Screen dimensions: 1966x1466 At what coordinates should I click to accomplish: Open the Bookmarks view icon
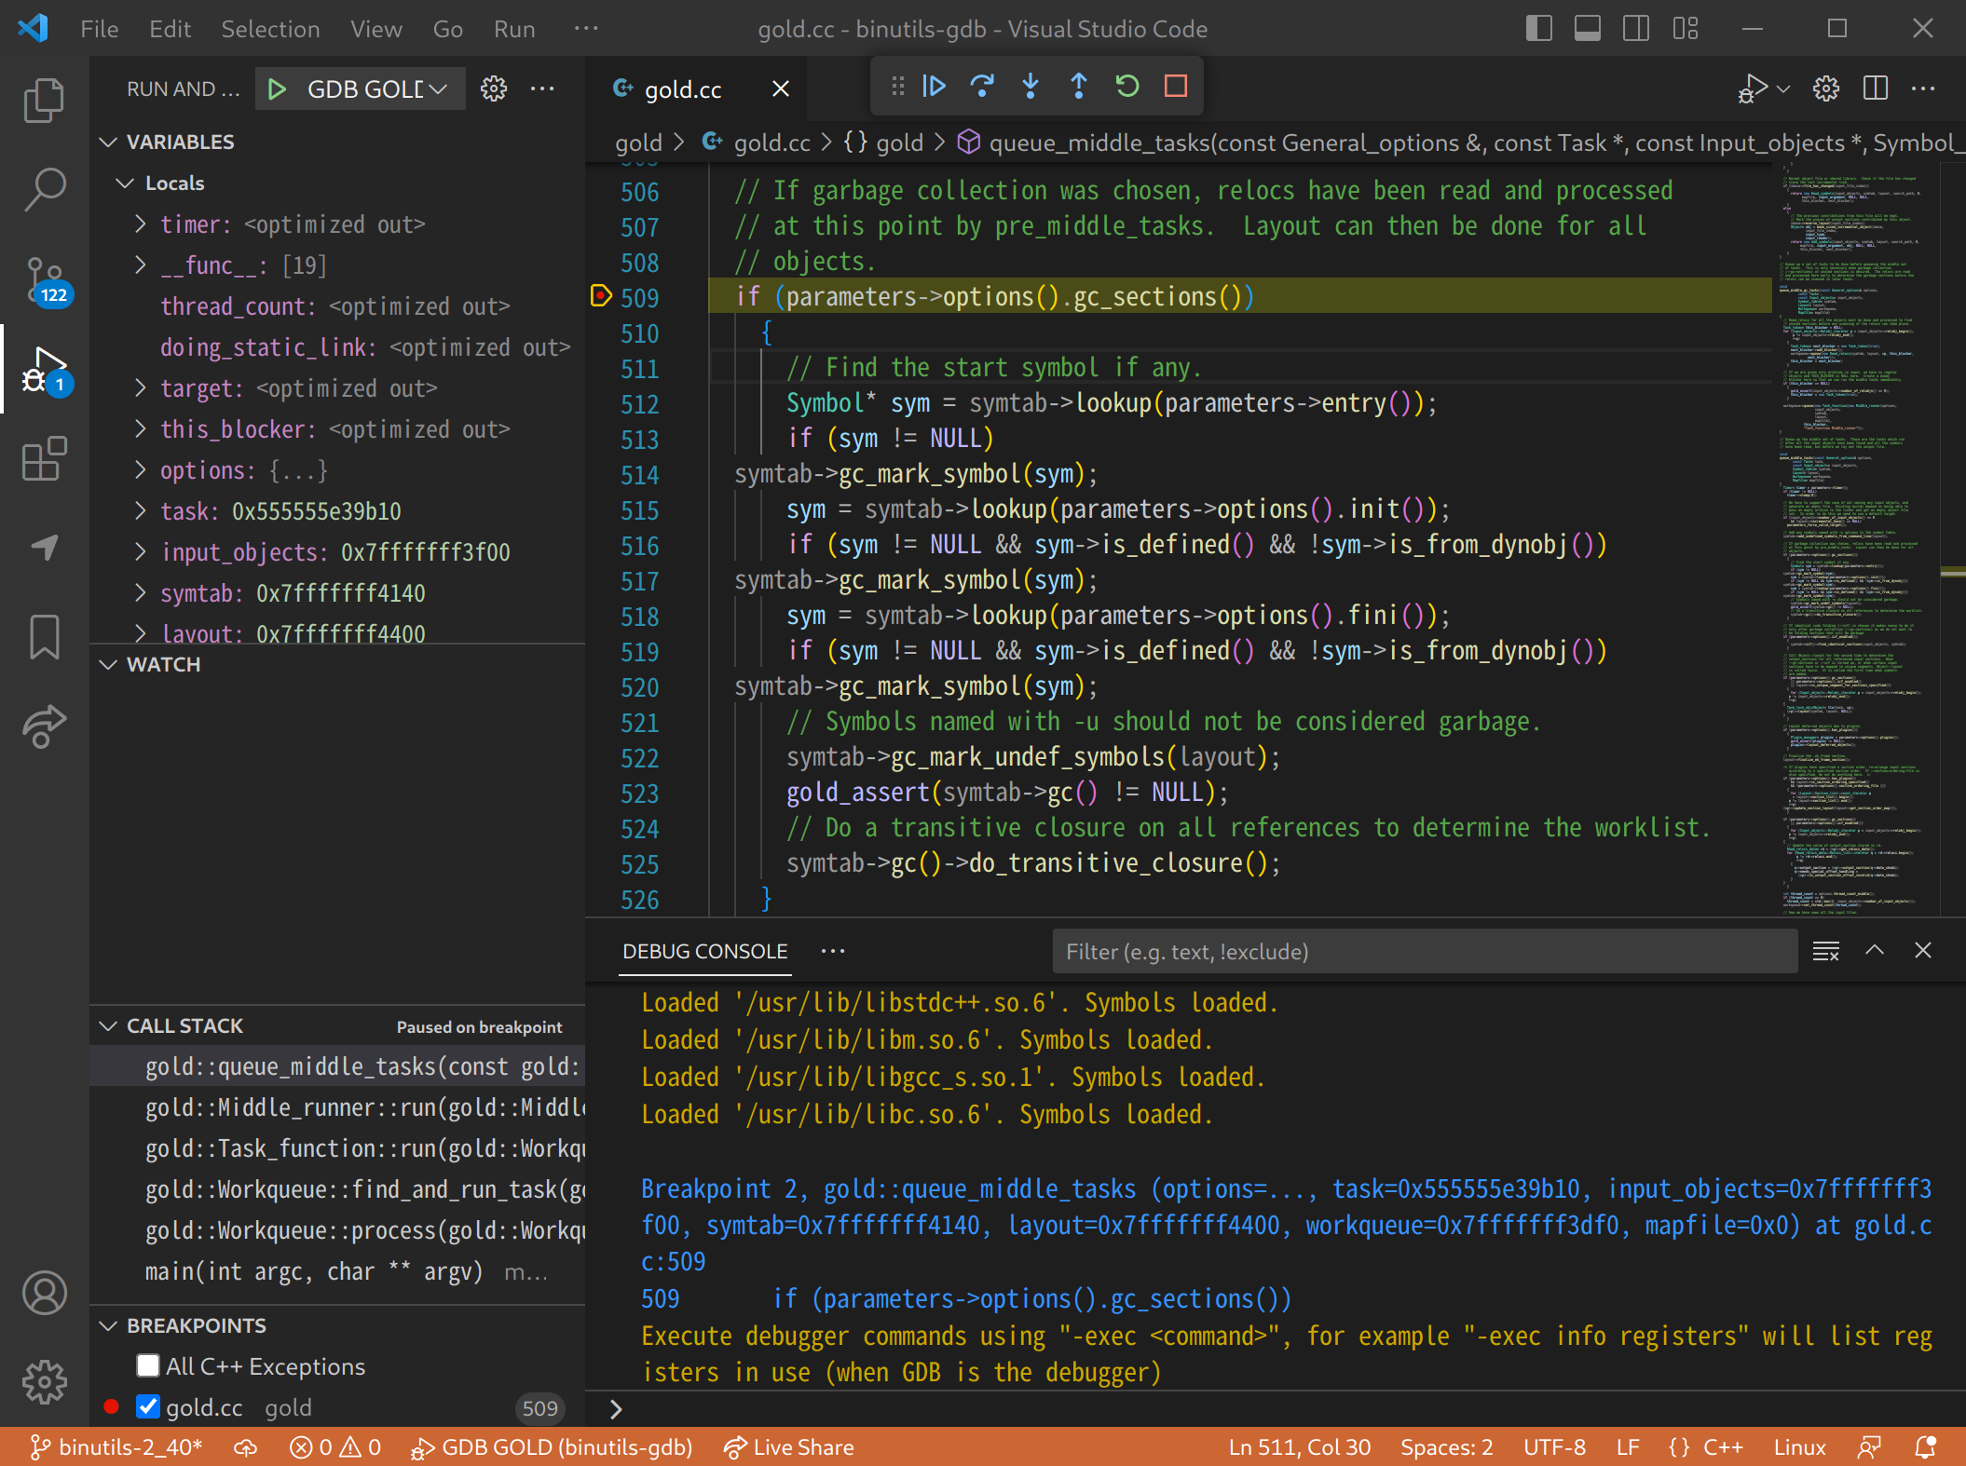(x=44, y=637)
